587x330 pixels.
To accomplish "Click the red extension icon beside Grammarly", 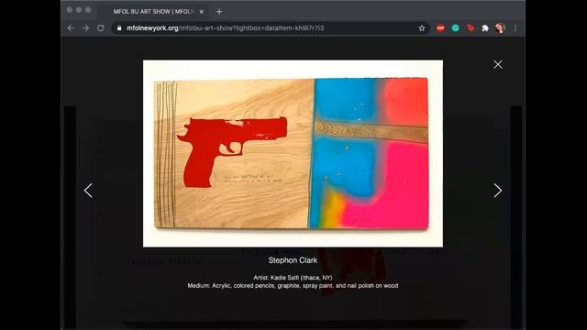I will click(x=471, y=28).
